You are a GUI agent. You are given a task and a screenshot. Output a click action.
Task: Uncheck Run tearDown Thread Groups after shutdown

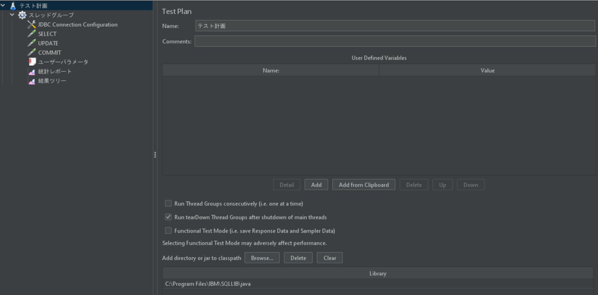(x=168, y=217)
